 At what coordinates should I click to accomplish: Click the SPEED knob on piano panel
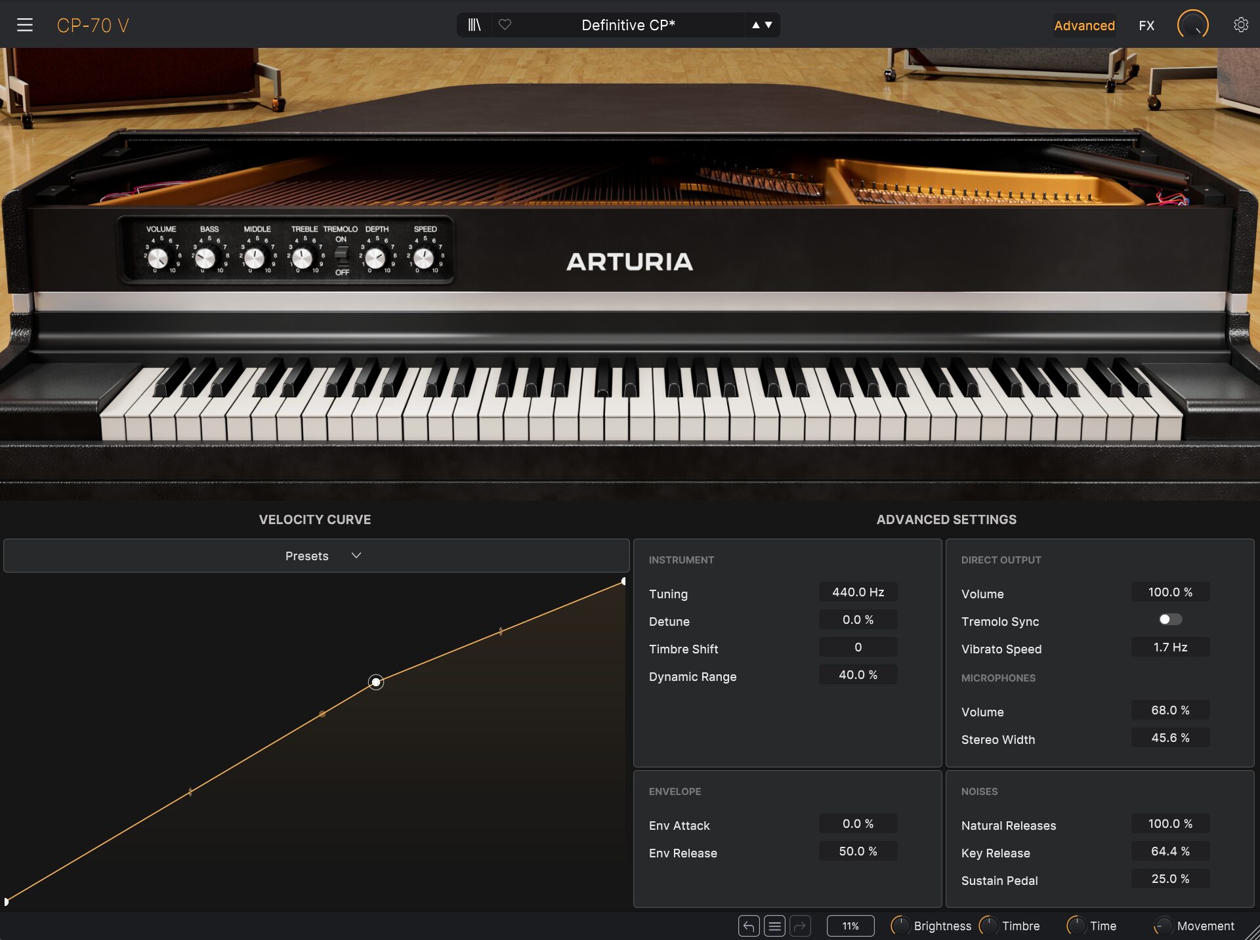pyautogui.click(x=423, y=258)
